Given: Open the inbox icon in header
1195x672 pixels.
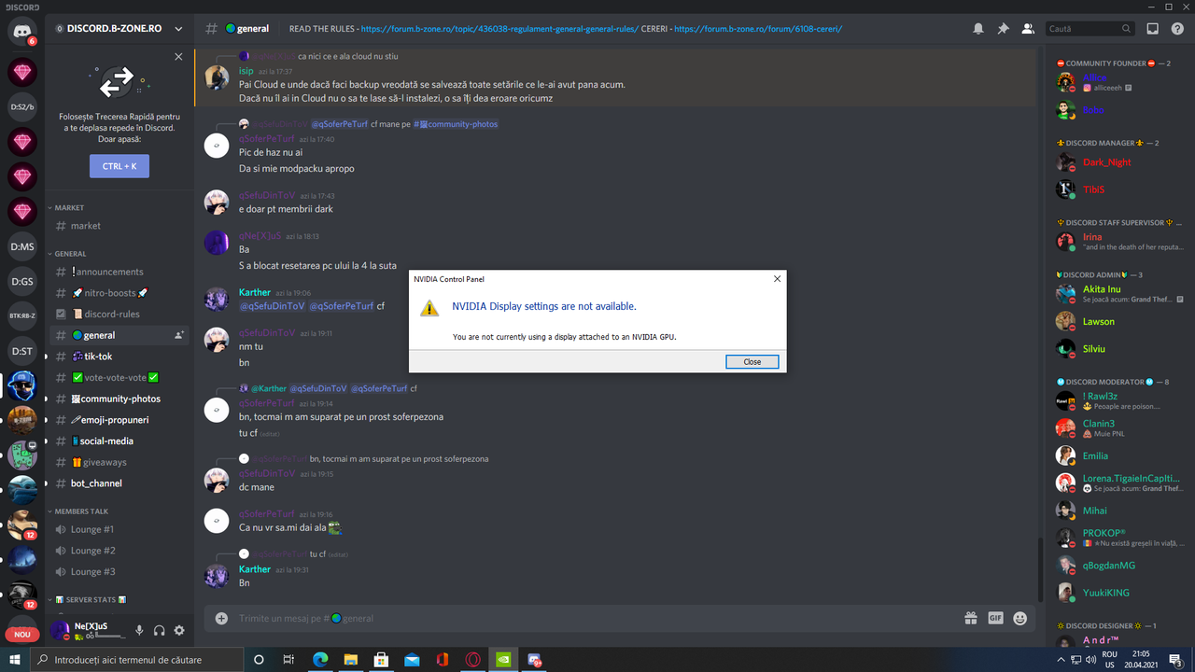Looking at the screenshot, I should [1153, 29].
